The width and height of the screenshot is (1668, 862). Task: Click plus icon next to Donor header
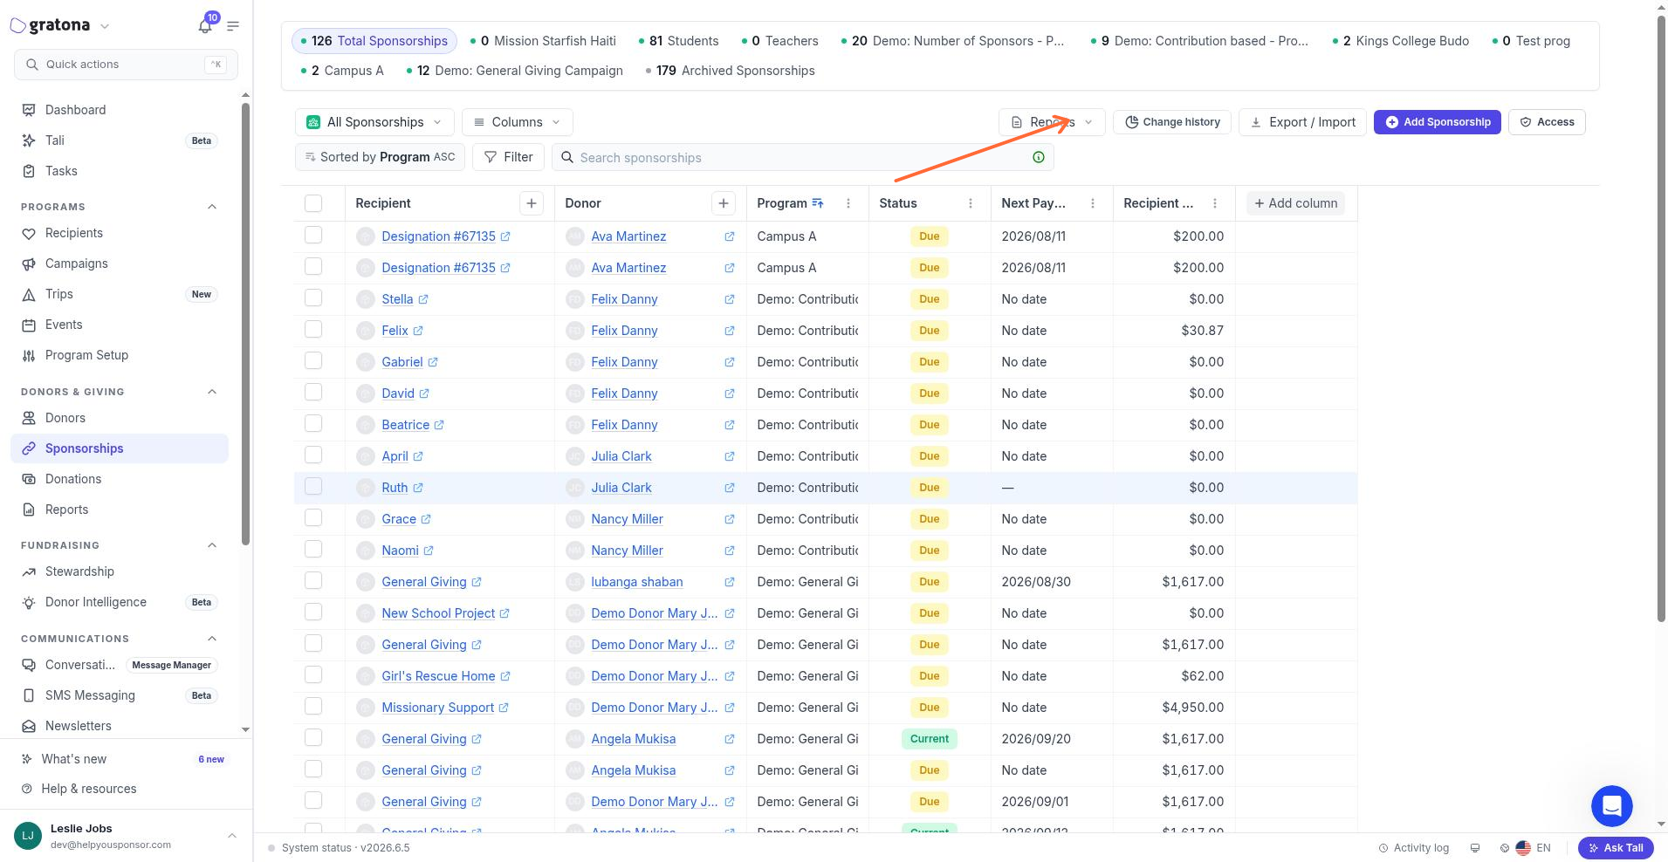pyautogui.click(x=724, y=203)
